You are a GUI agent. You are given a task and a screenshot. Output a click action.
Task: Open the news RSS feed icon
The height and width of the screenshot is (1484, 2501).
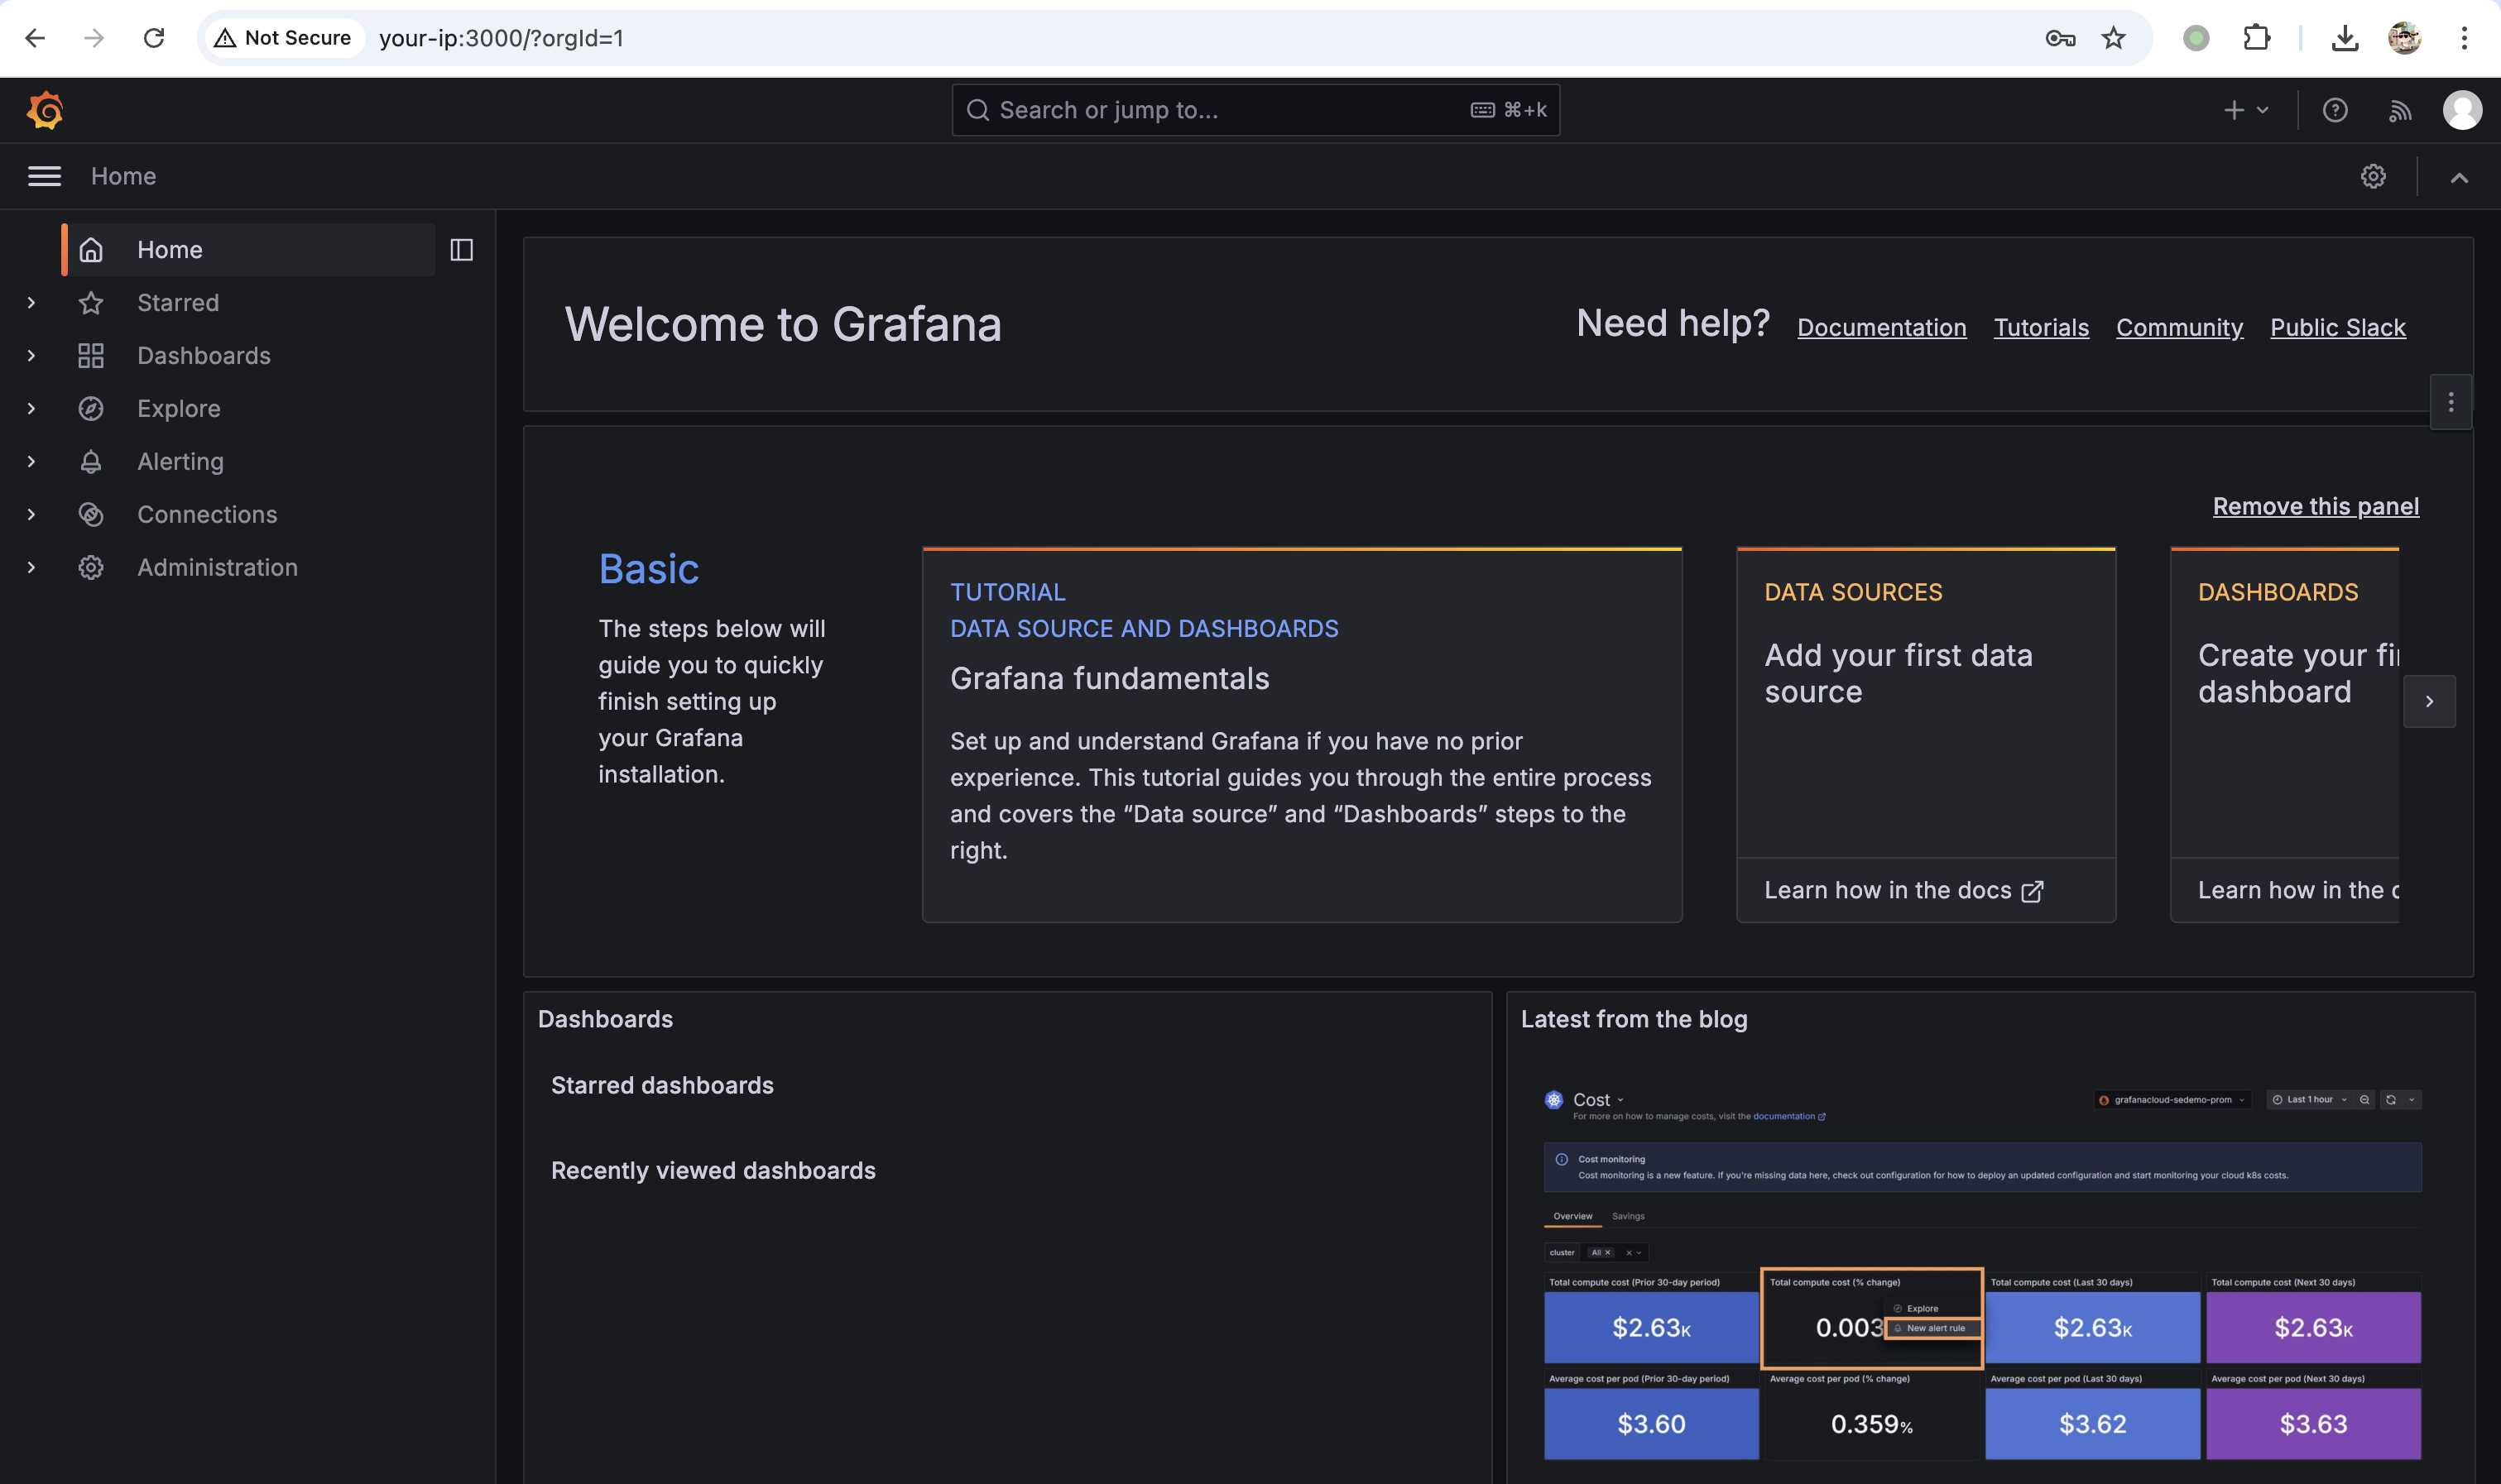(2399, 110)
